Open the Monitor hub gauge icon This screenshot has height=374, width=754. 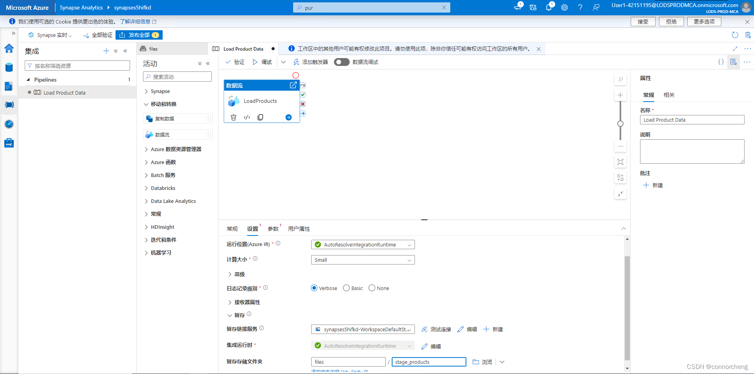[9, 124]
